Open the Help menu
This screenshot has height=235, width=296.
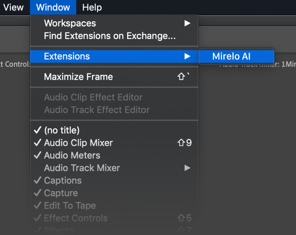pyautogui.click(x=92, y=7)
